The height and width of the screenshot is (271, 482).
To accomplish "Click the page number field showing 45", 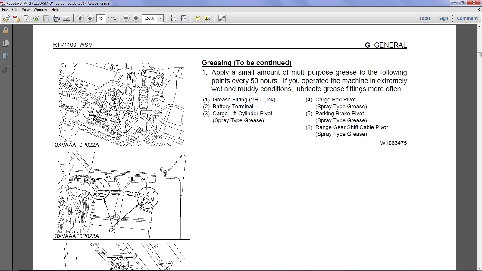I will coord(101,18).
